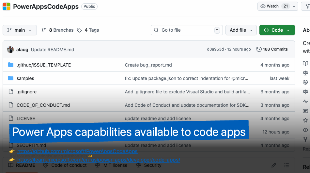Open the learn.microsoft.com code-apps overlay link

tap(99, 160)
